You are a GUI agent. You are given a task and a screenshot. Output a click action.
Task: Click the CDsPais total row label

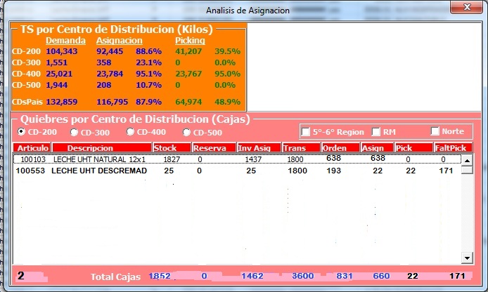(27, 102)
